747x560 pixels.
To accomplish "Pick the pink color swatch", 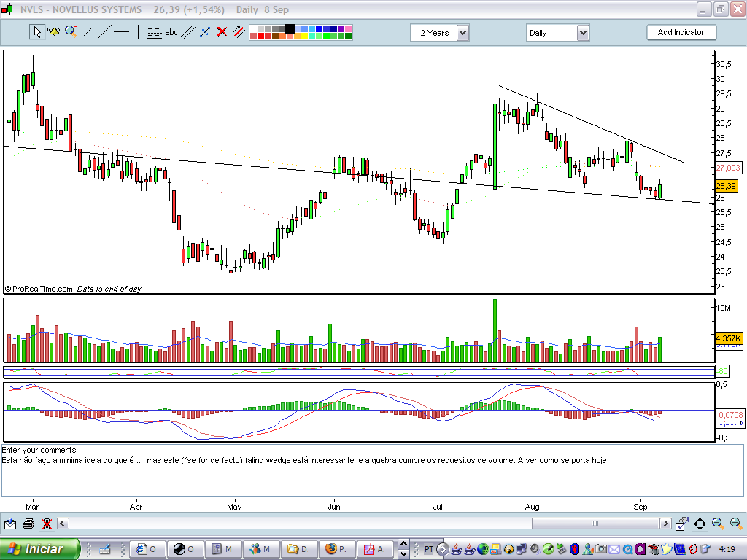I will [348, 28].
